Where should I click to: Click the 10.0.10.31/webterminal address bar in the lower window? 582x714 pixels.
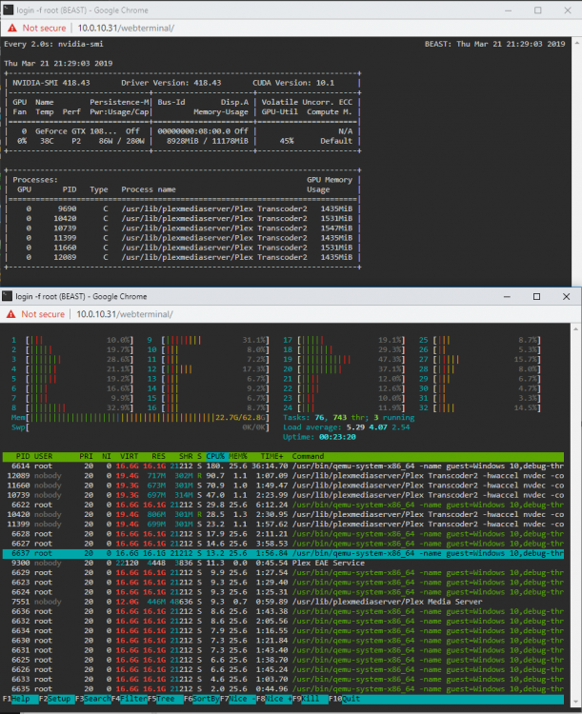[x=125, y=314]
